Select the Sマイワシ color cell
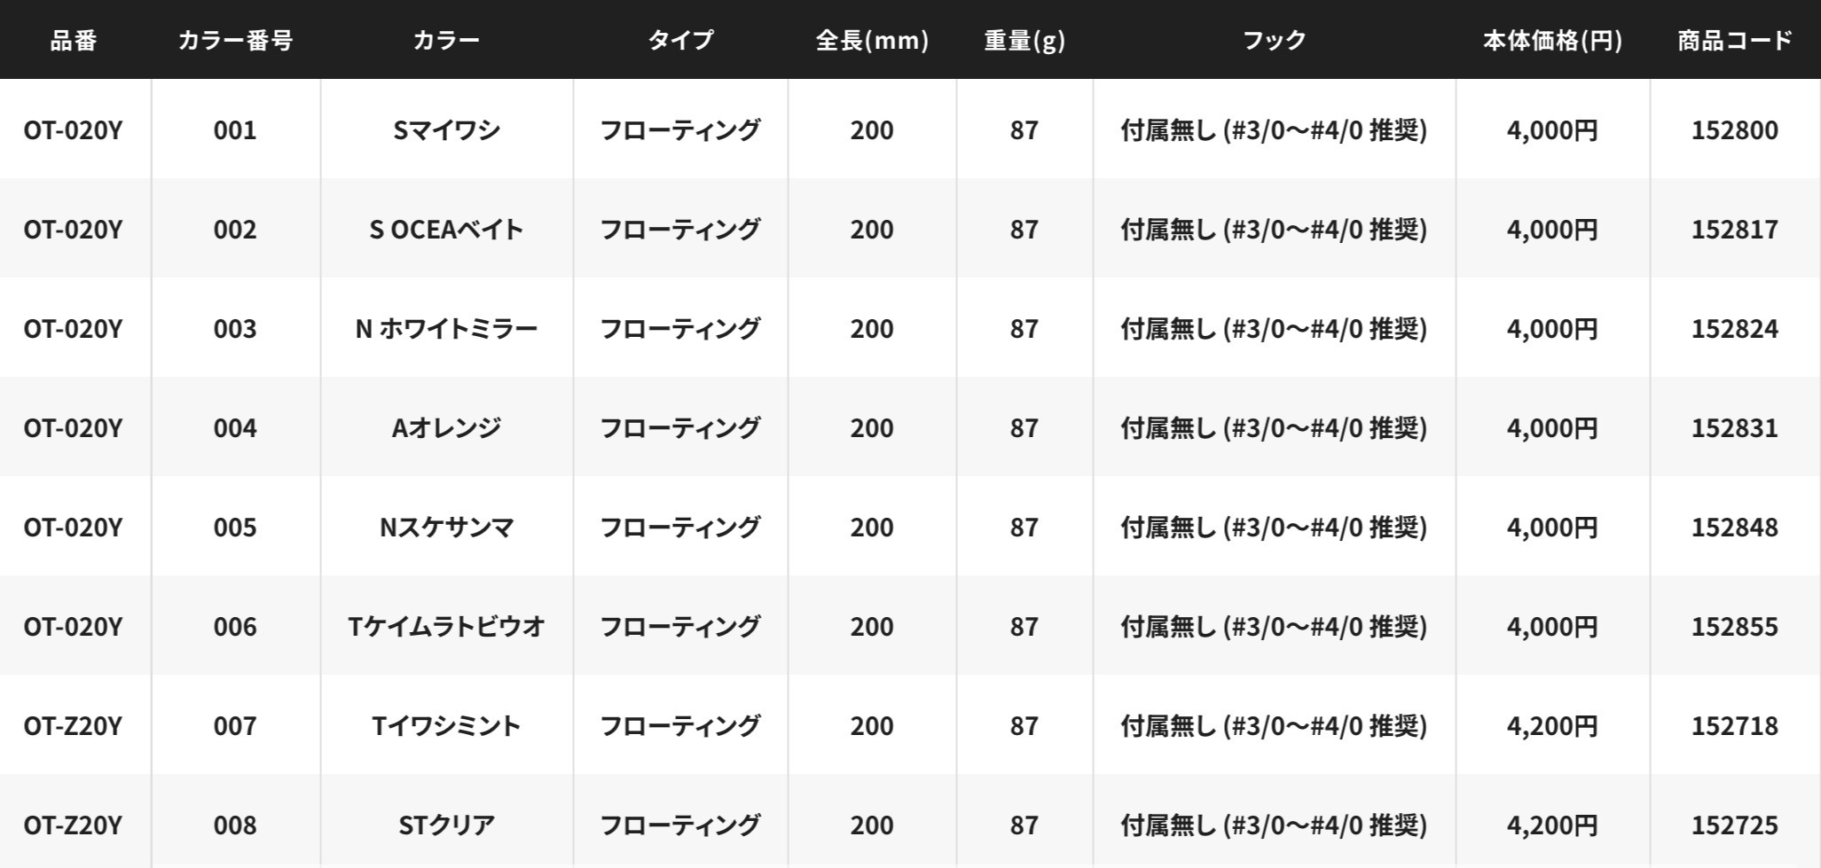This screenshot has width=1821, height=868. pos(446,130)
